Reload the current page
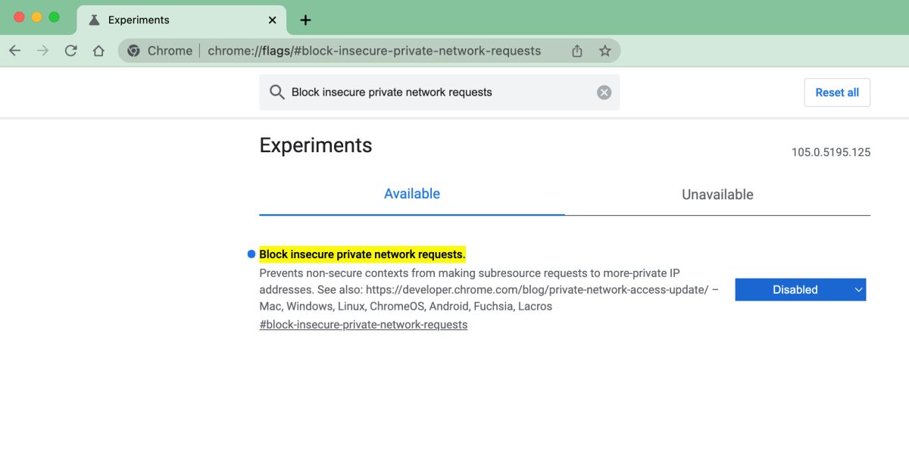 (71, 51)
